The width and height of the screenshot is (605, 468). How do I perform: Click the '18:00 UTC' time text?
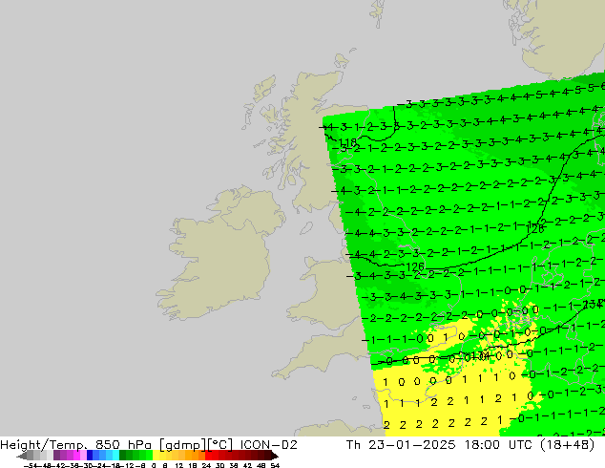click(497, 445)
